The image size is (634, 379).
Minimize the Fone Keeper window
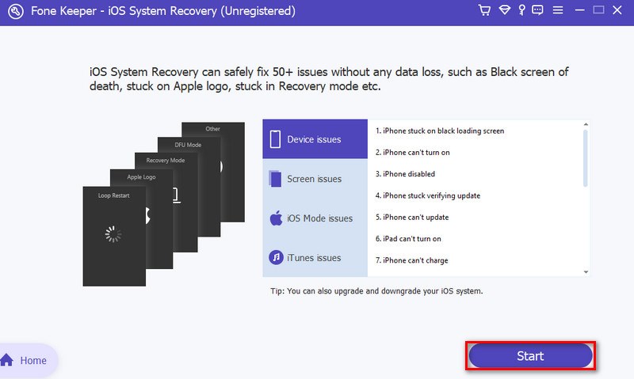[580, 9]
